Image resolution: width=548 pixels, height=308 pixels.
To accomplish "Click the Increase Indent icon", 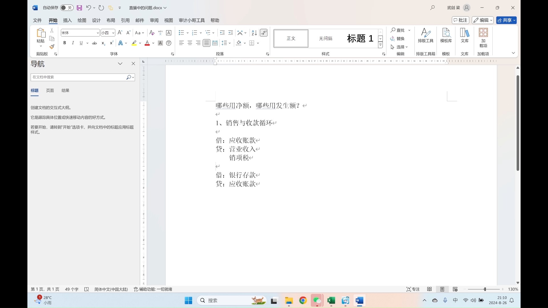I will click(x=230, y=33).
